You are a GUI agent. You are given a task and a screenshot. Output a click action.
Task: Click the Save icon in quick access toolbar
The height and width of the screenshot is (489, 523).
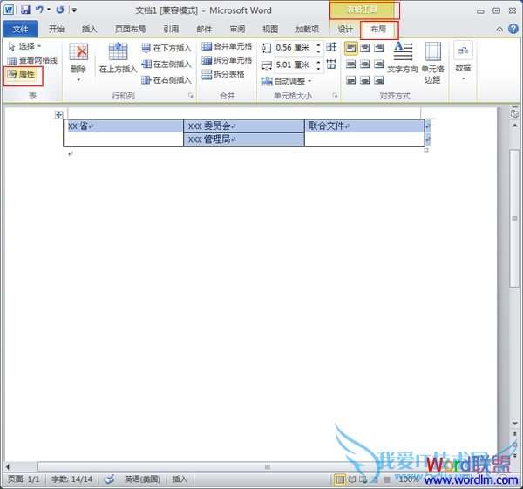25,10
